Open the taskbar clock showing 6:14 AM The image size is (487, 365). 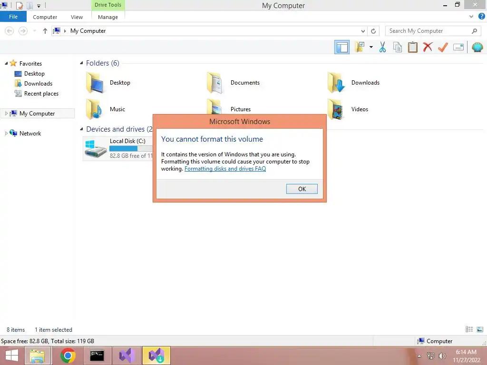pyautogui.click(x=466, y=356)
